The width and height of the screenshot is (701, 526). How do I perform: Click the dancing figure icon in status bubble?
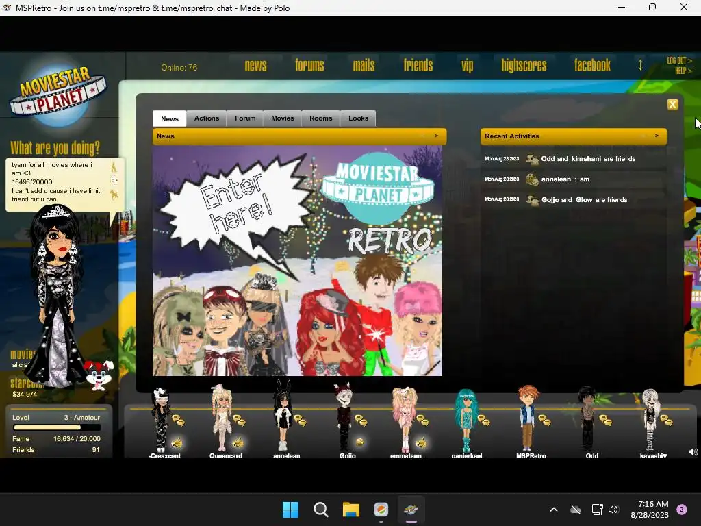[x=114, y=167]
